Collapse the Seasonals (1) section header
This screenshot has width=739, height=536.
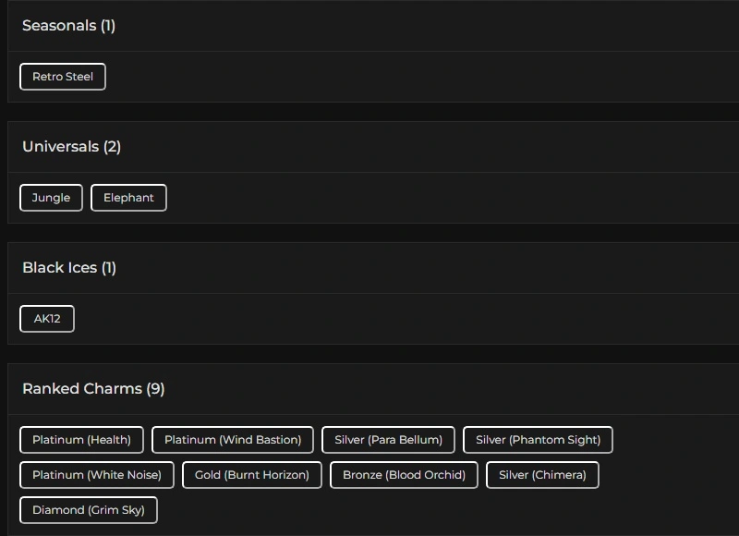tap(69, 26)
